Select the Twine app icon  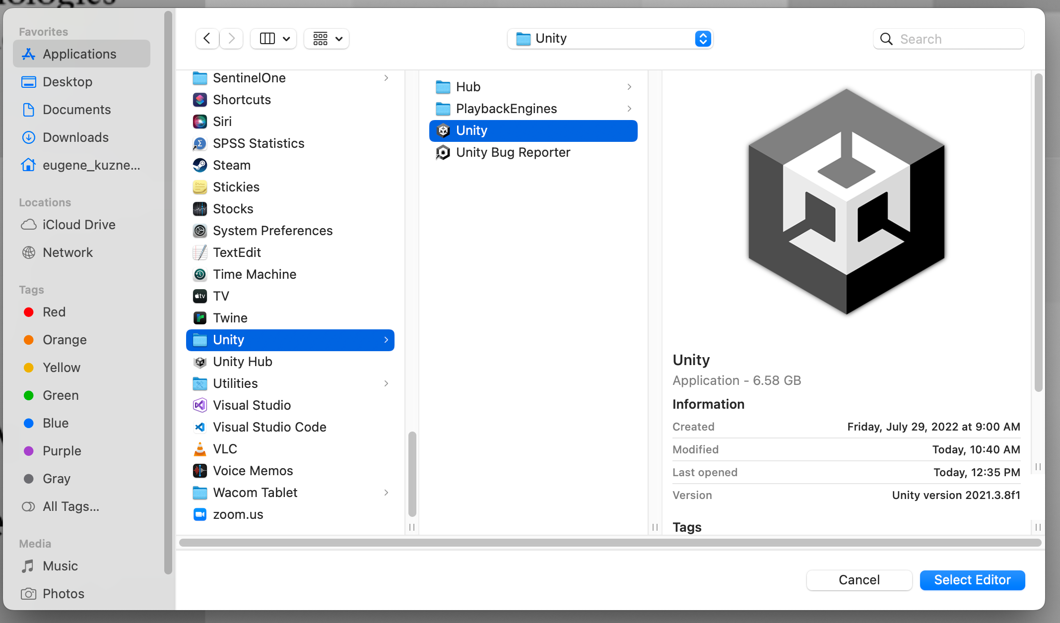[200, 318]
